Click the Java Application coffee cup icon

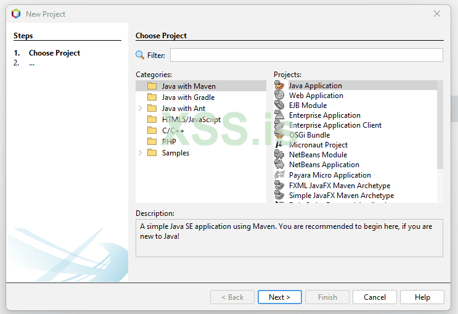(x=279, y=85)
